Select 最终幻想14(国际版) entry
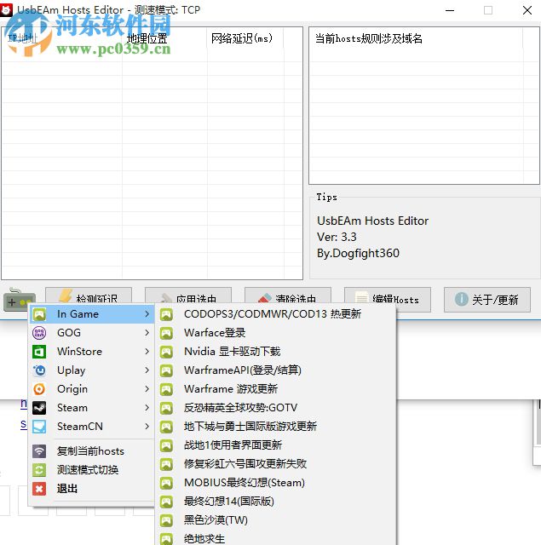Viewport: 541px width, 545px height. 275,502
